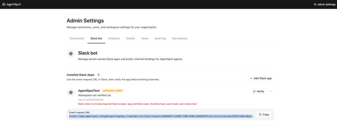
Task: Open the Users tab
Action: tap(145, 38)
